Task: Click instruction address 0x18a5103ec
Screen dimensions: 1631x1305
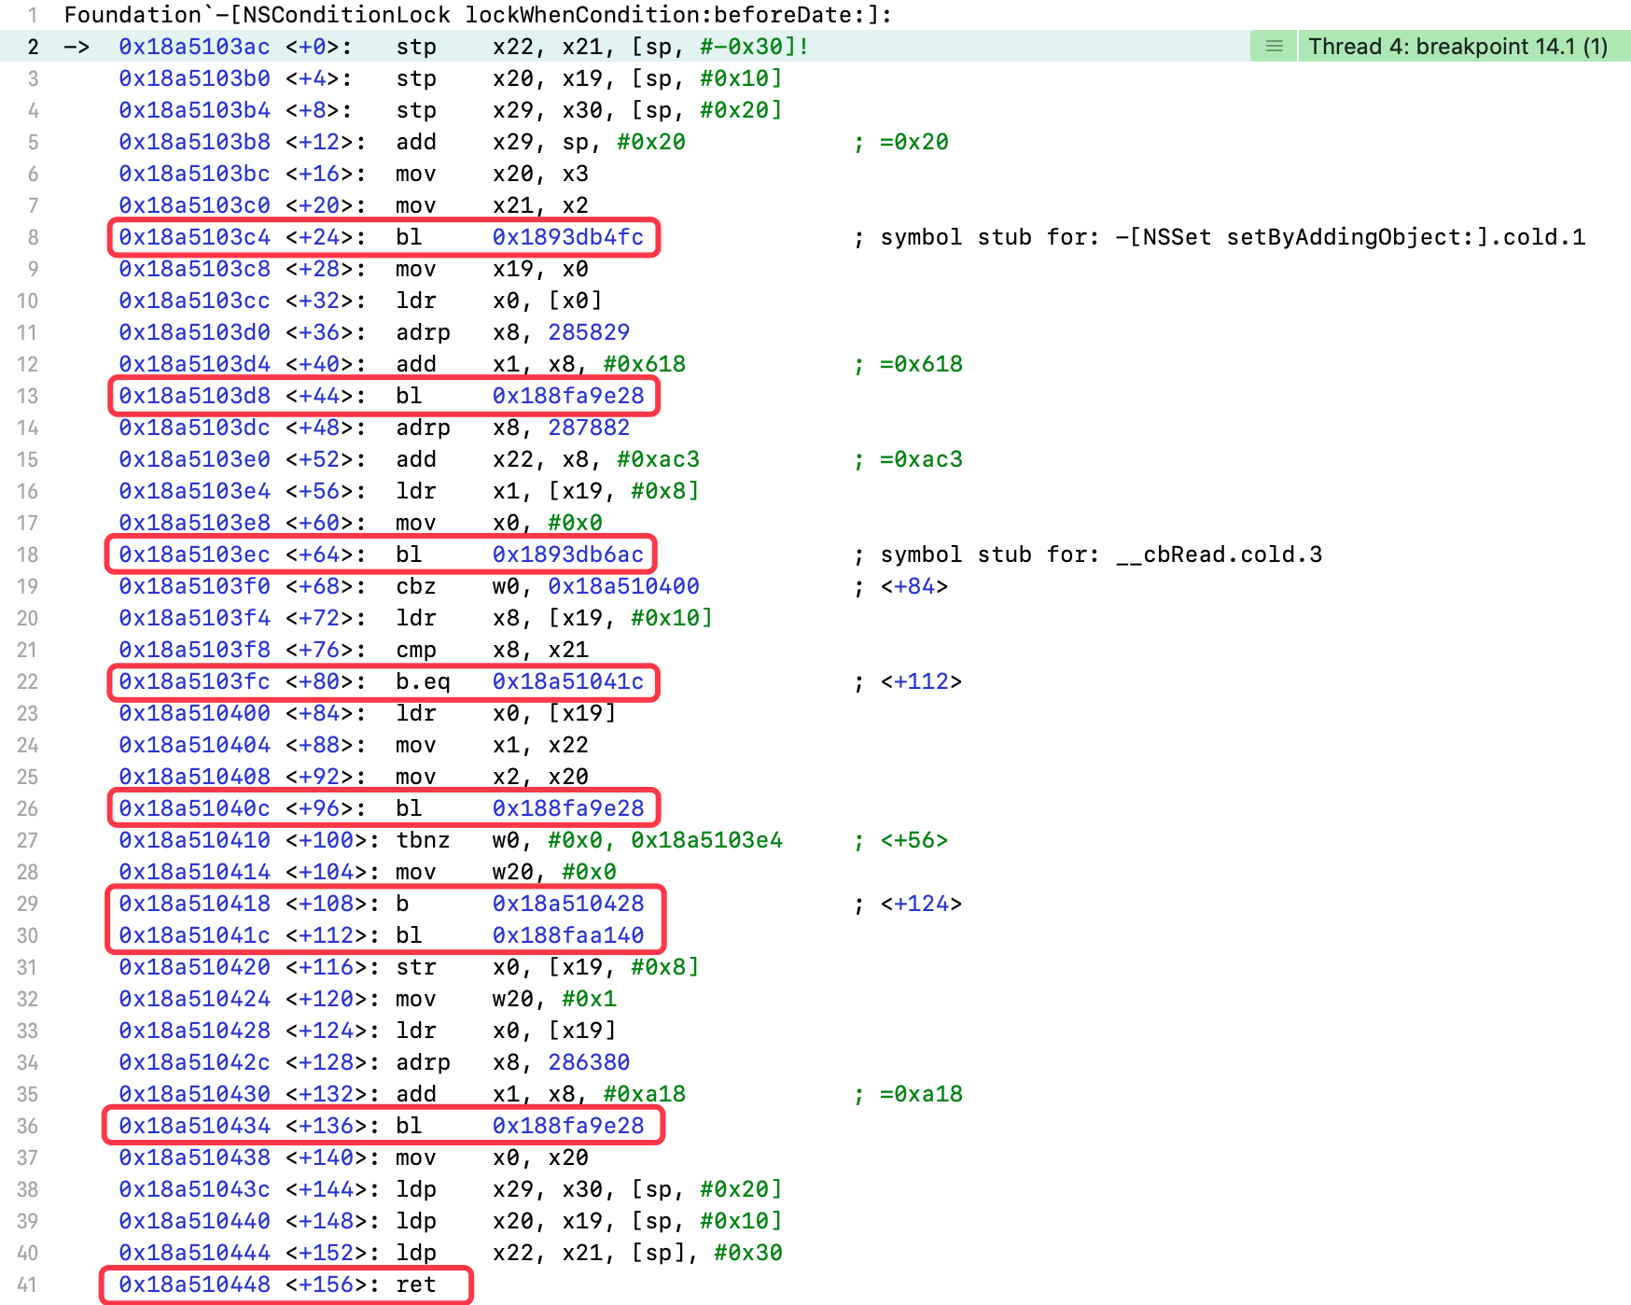Action: (194, 554)
